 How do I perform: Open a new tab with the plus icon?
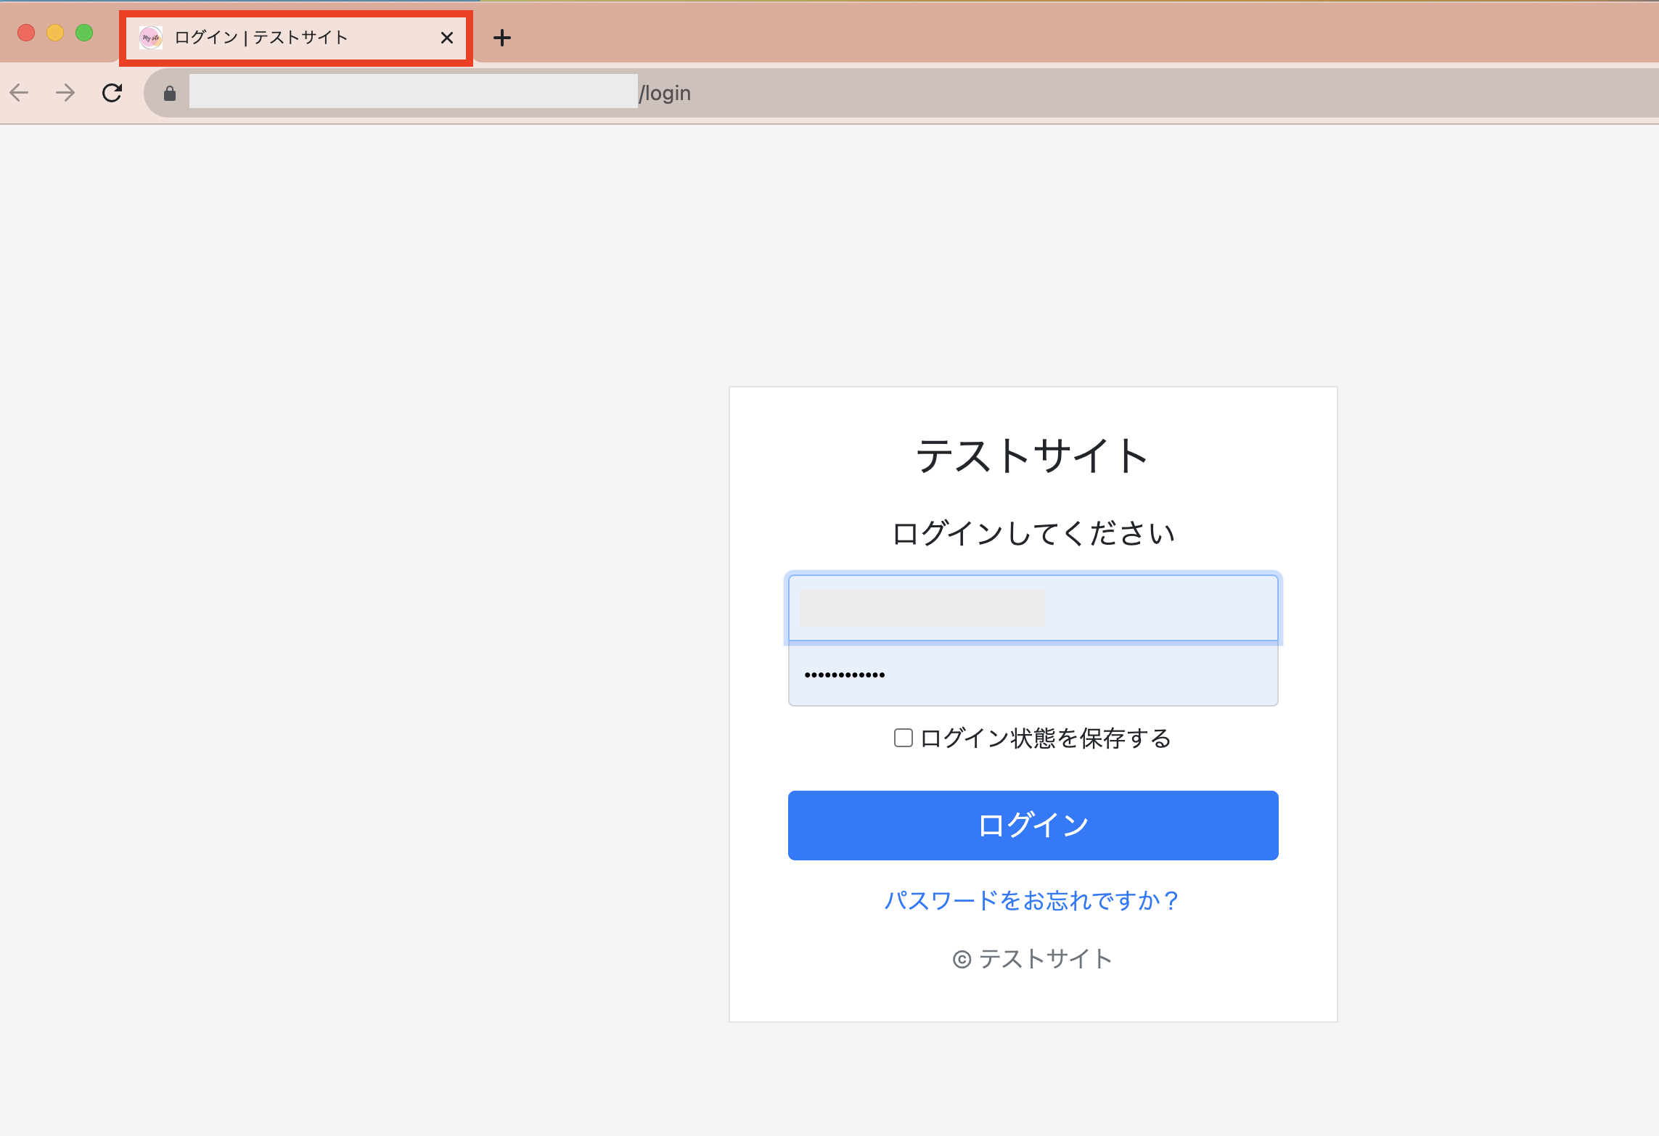(x=502, y=38)
